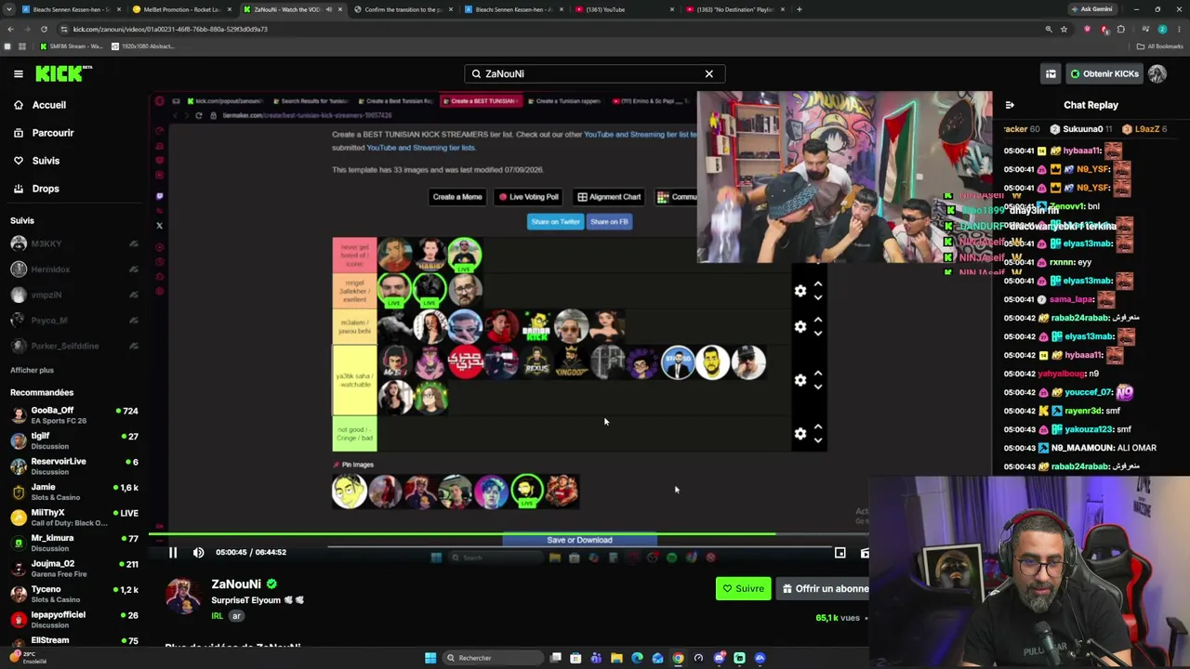Switch to the MelBet Promotion browser tab
This screenshot has width=1190, height=669.
coord(182,9)
